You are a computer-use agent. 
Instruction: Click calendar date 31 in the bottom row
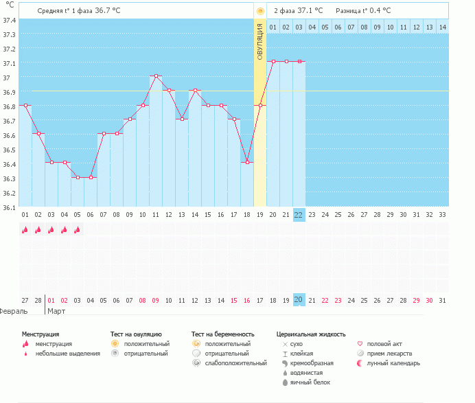[442, 300]
